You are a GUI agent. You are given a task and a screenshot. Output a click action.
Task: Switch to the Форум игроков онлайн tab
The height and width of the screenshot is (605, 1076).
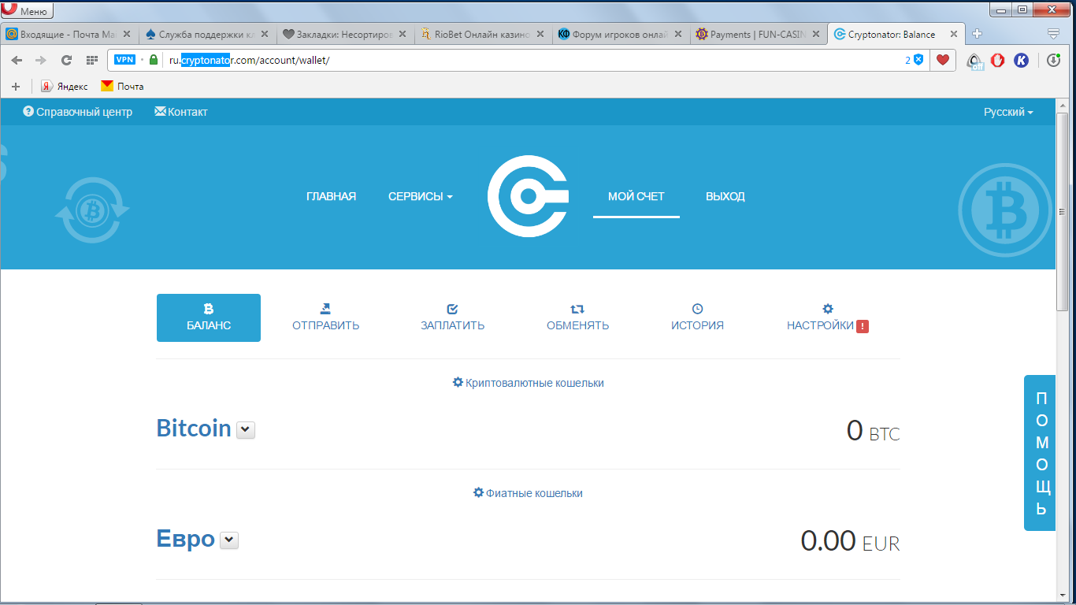coord(620,35)
